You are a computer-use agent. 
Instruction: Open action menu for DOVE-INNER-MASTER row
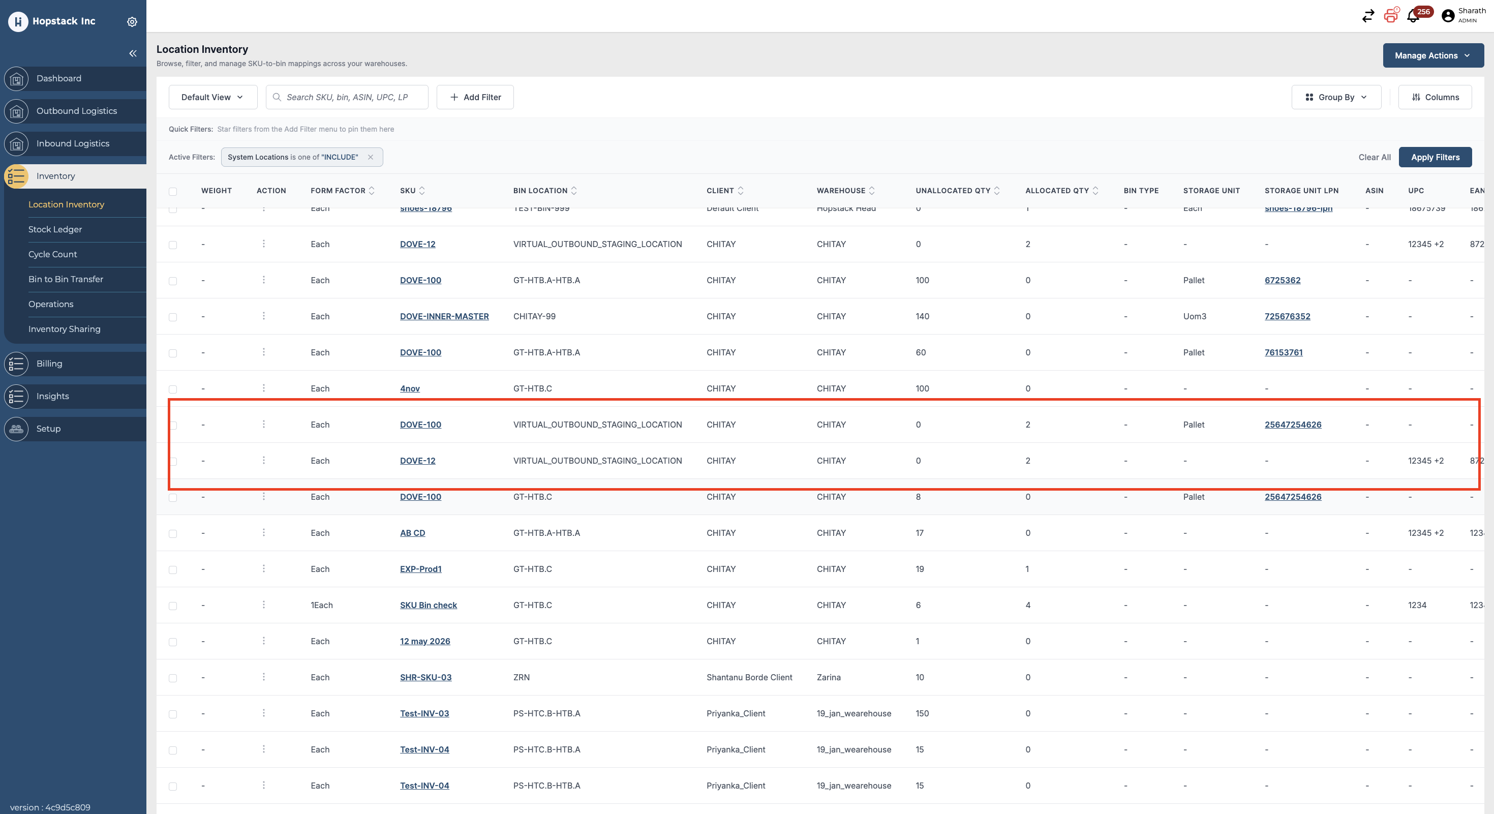coord(264,316)
